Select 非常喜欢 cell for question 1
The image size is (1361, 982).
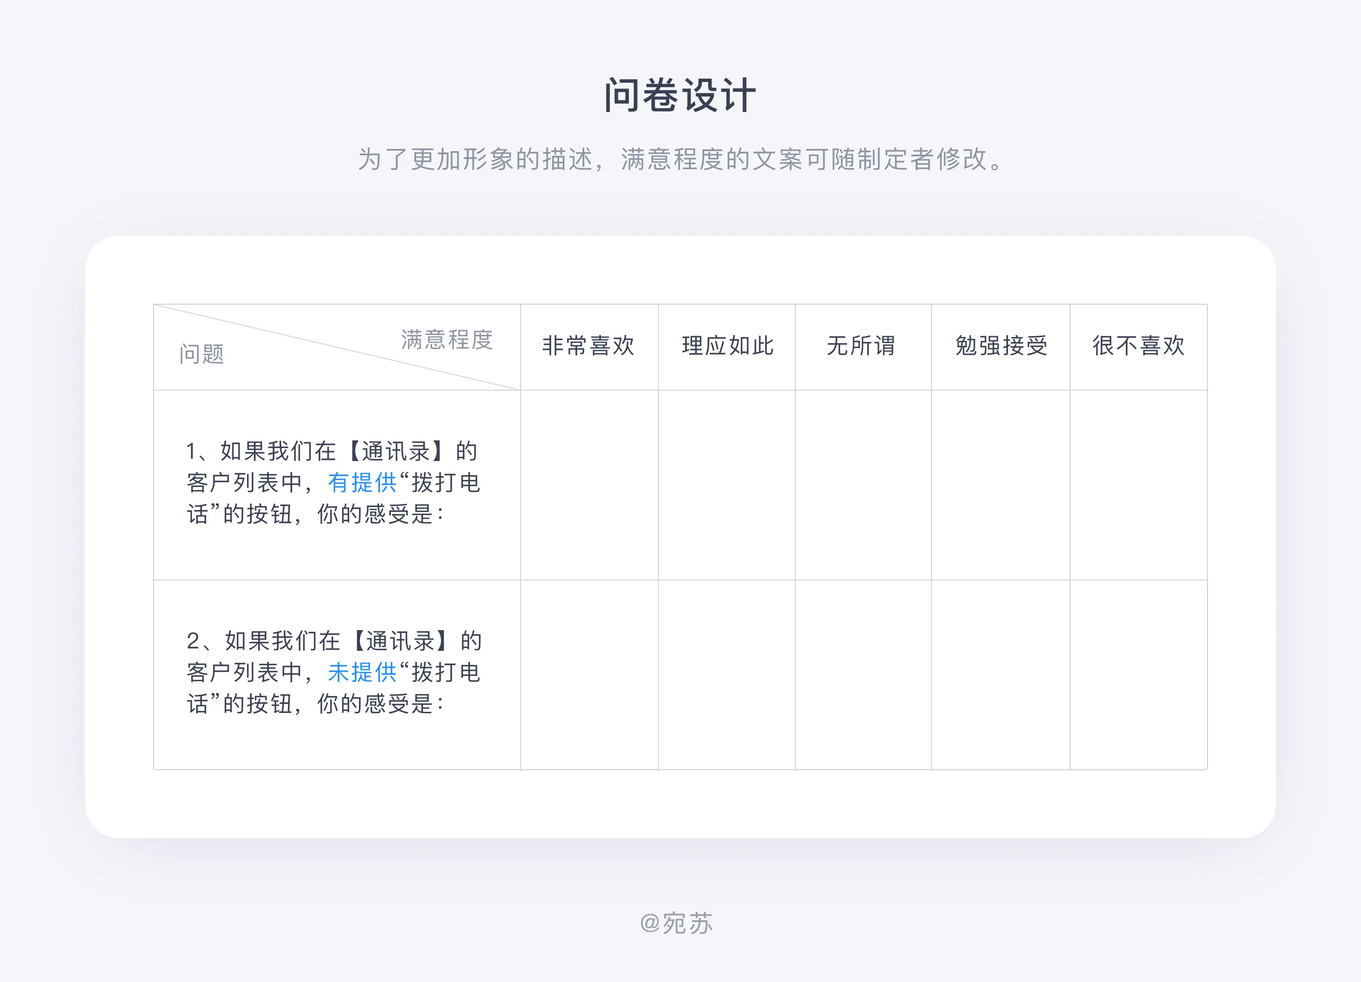(589, 485)
